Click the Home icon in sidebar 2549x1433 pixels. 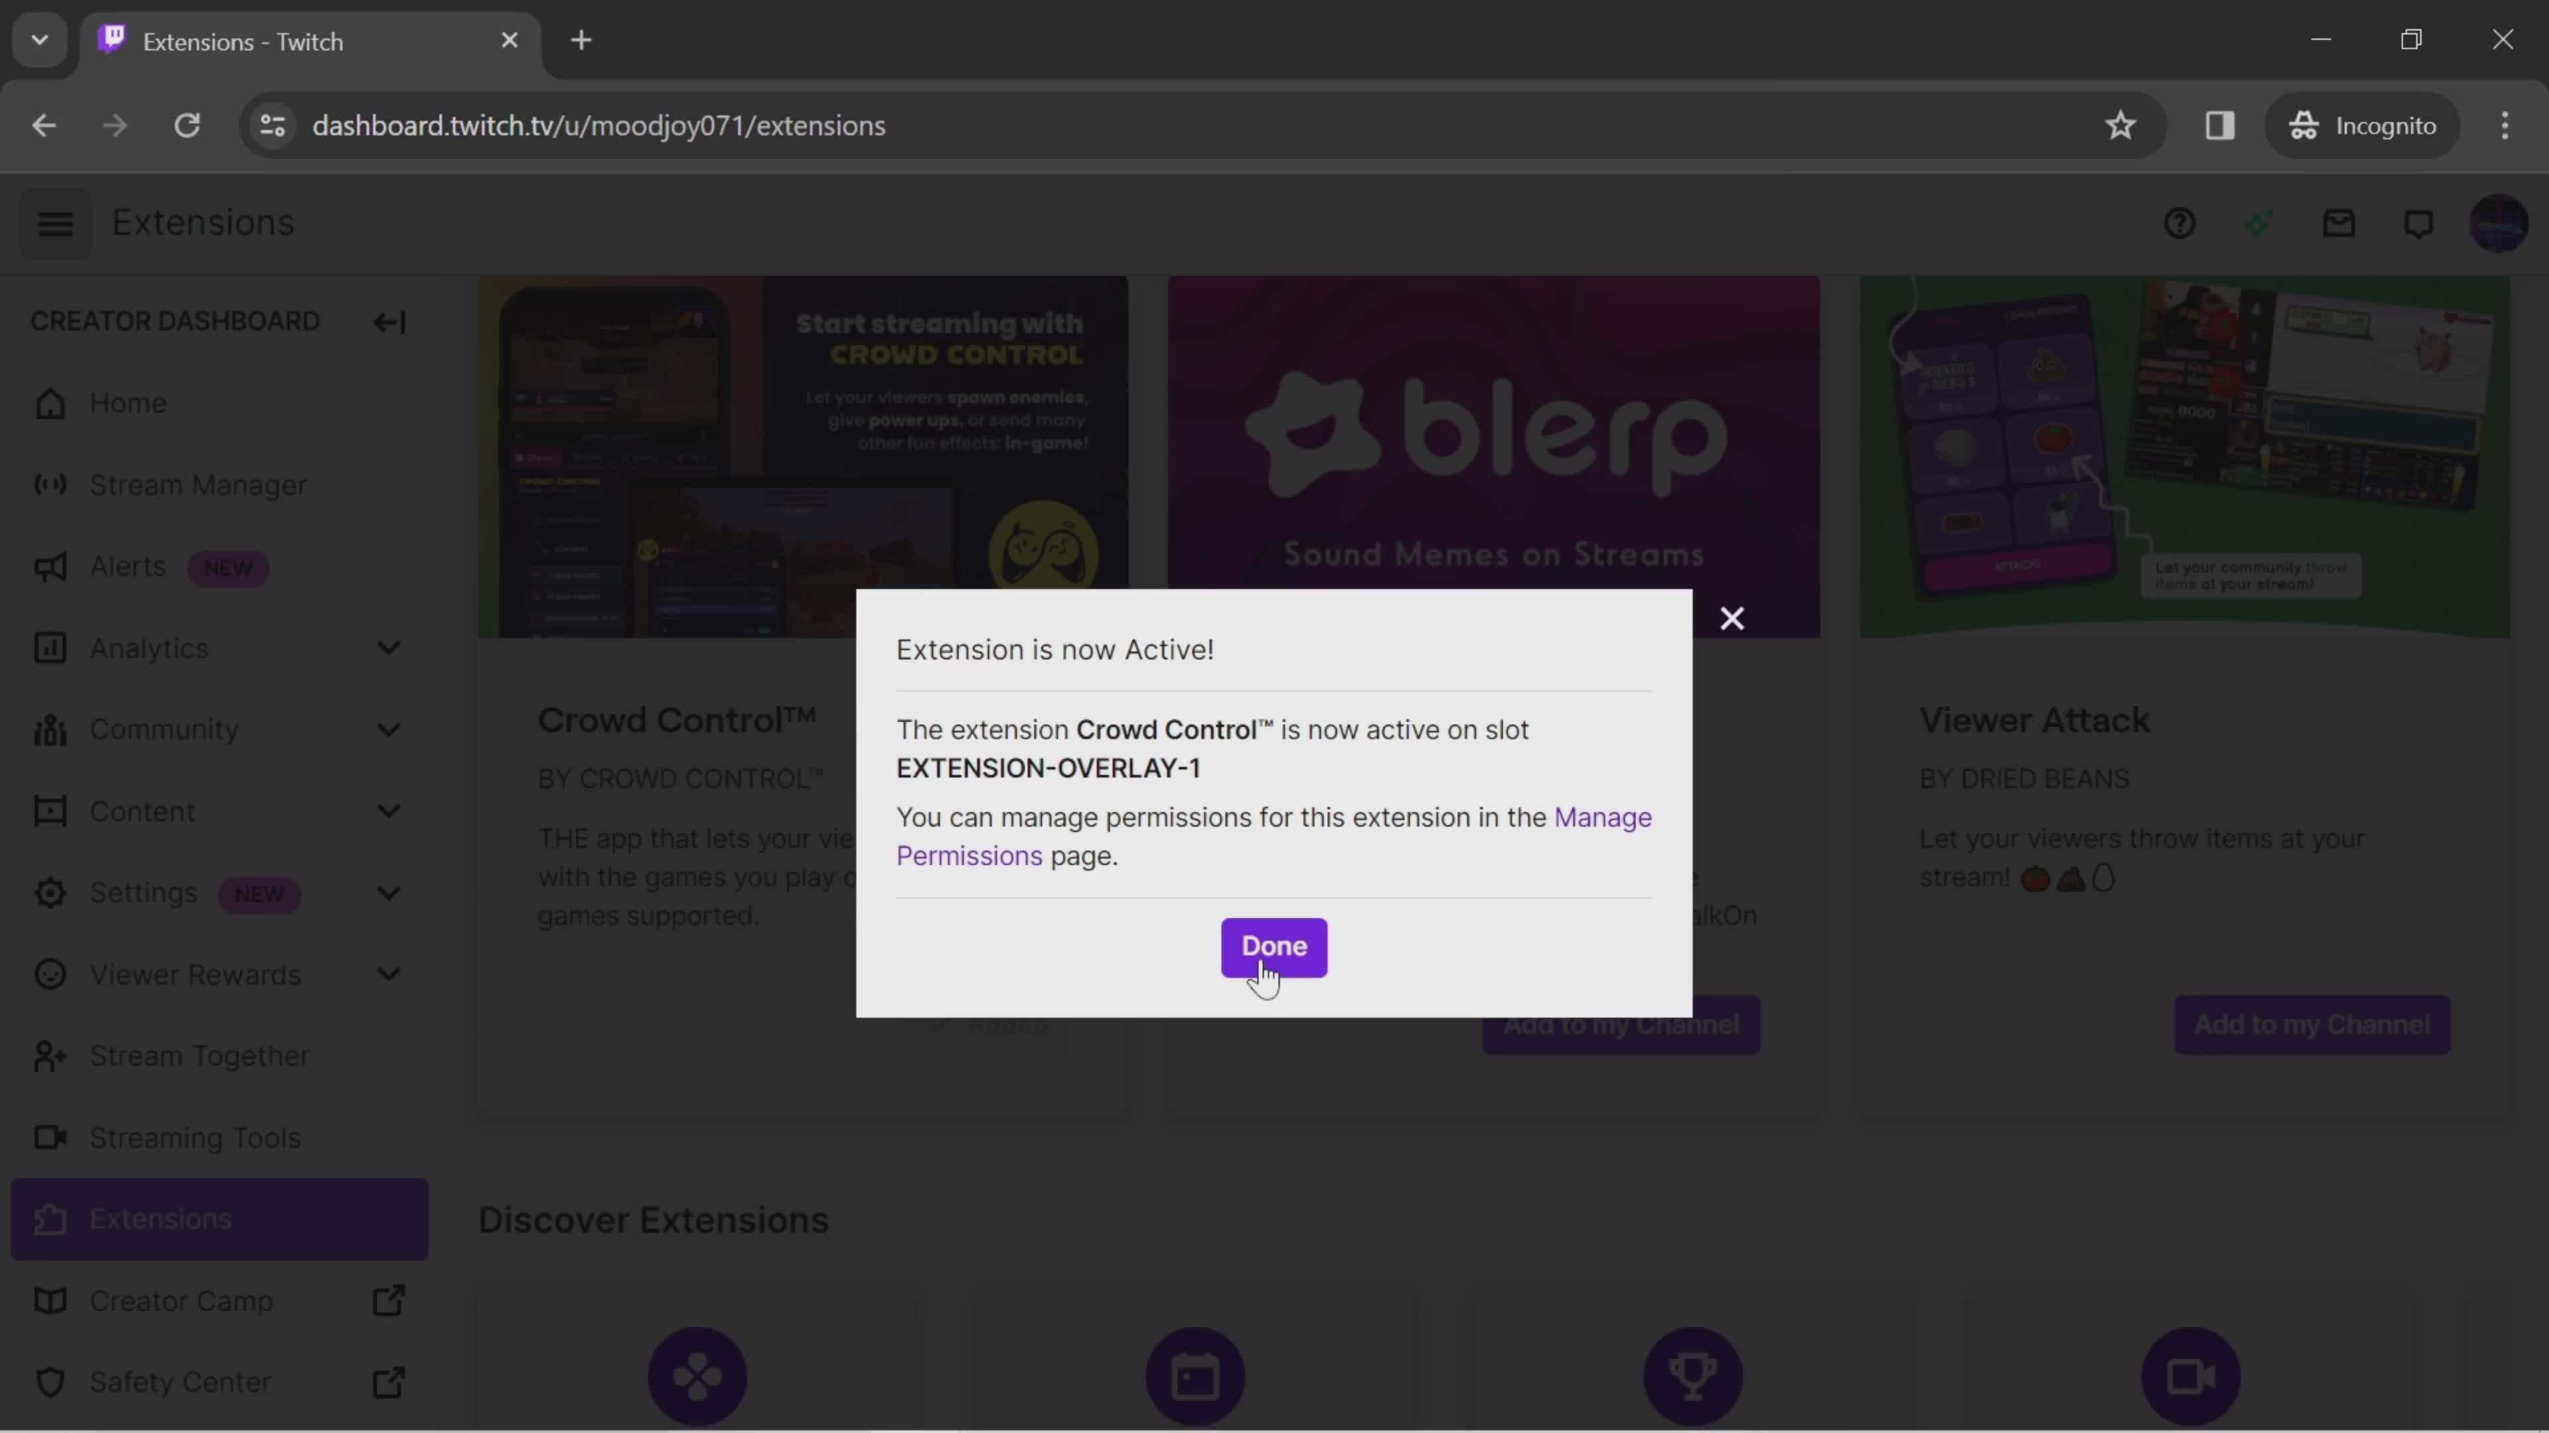pos(47,403)
